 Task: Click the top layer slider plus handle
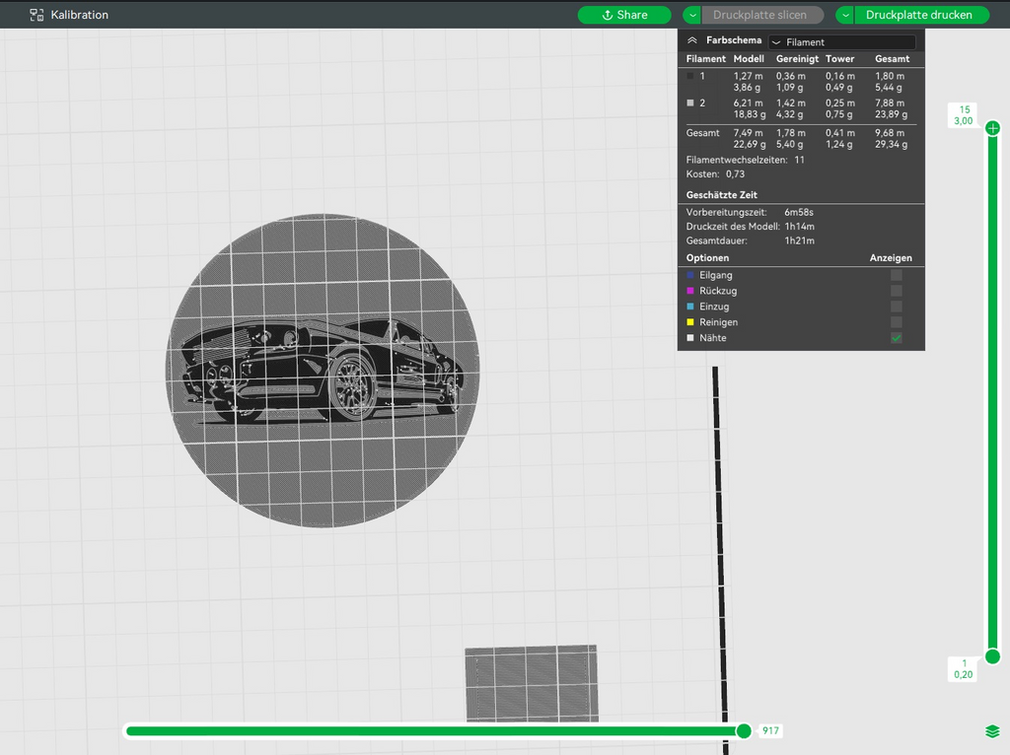pyautogui.click(x=992, y=128)
